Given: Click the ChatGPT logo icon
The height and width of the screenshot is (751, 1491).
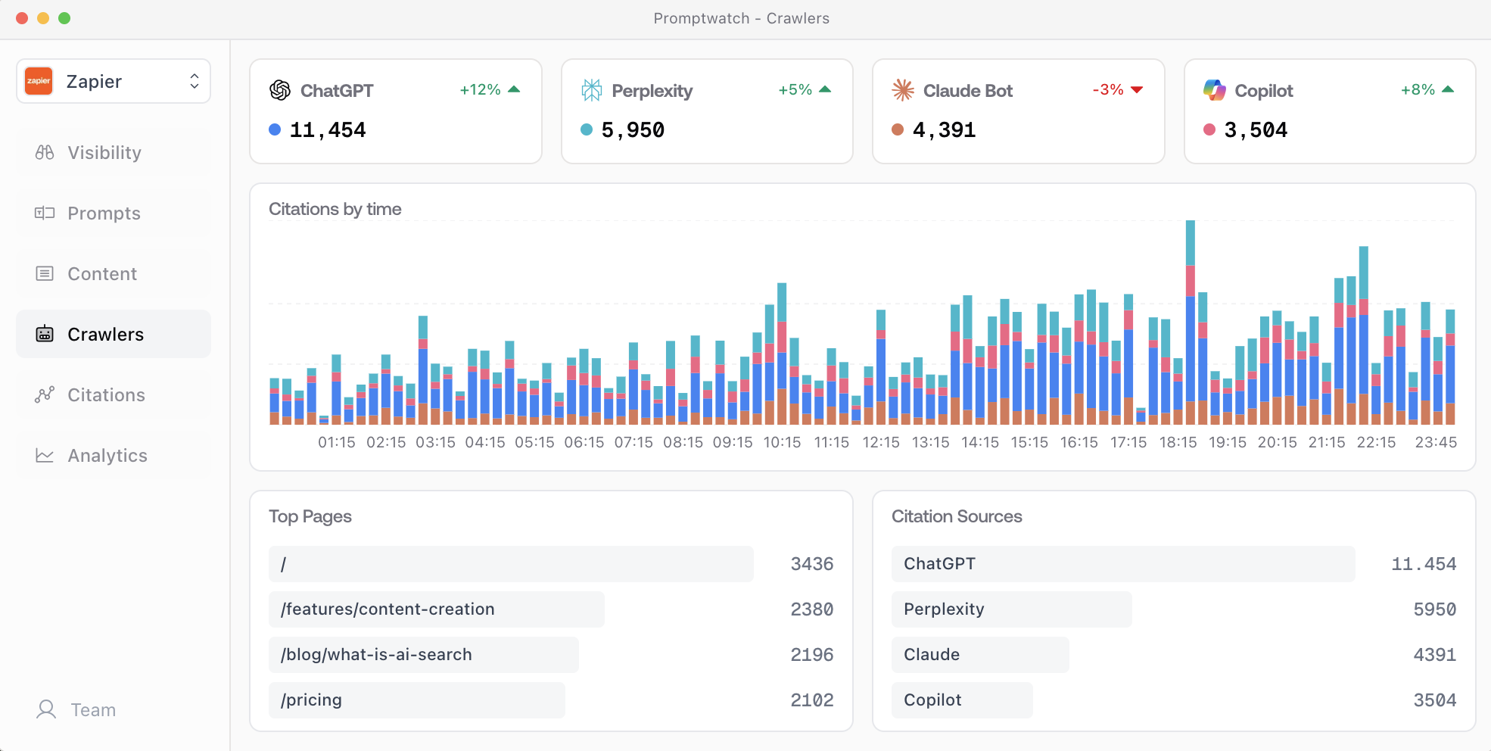Looking at the screenshot, I should (x=280, y=91).
